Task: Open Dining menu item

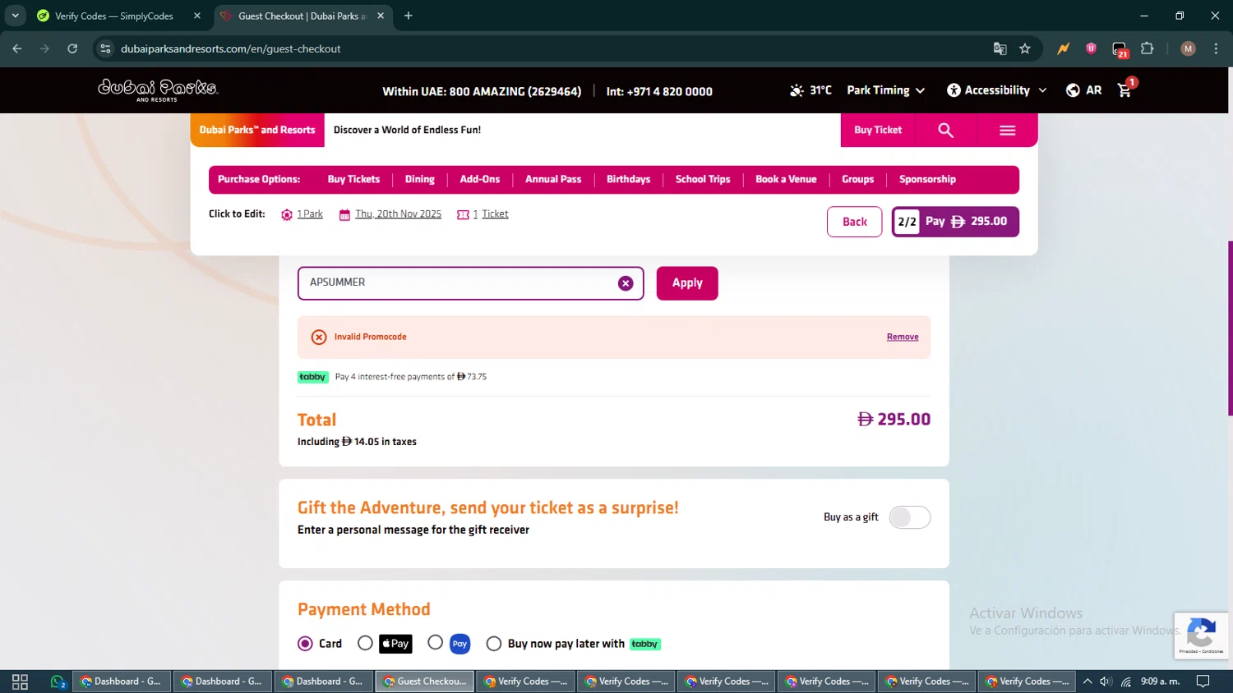Action: (x=419, y=179)
